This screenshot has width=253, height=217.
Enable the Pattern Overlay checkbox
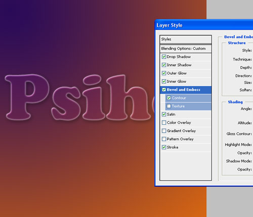click(x=164, y=139)
